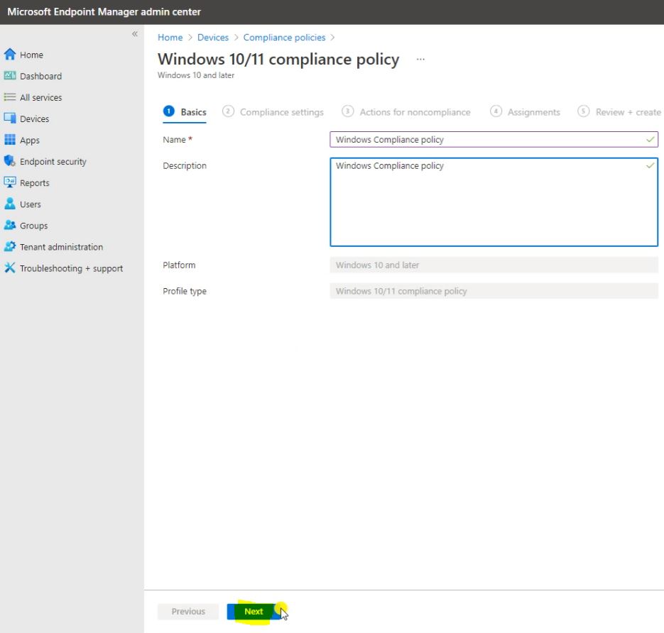The width and height of the screenshot is (664, 633).
Task: Click the Devices monitor icon
Action: click(x=10, y=119)
